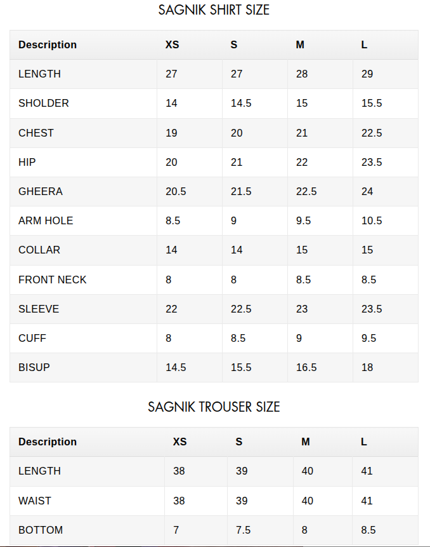Select the trouser WAIST row label

point(35,501)
